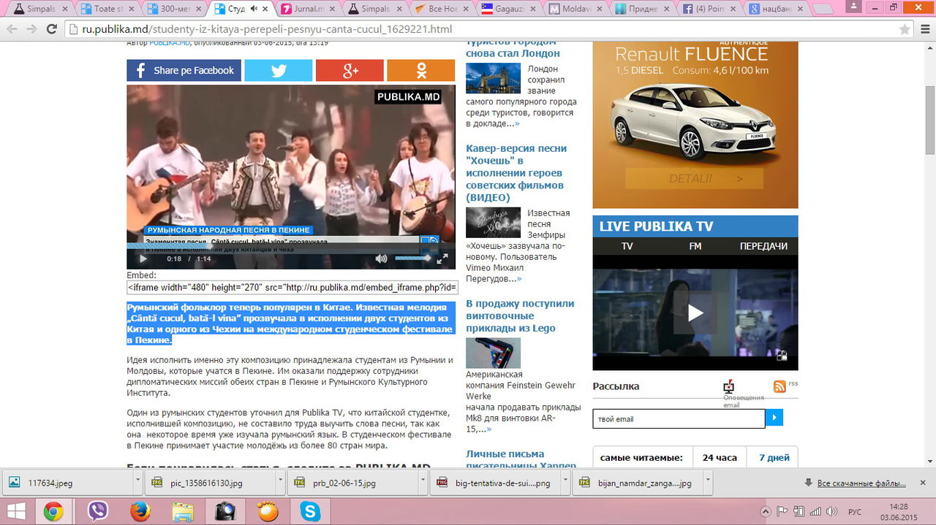Expand the pic_1358616130.jpg download options arrow
This screenshot has height=525, width=936.
[x=280, y=483]
